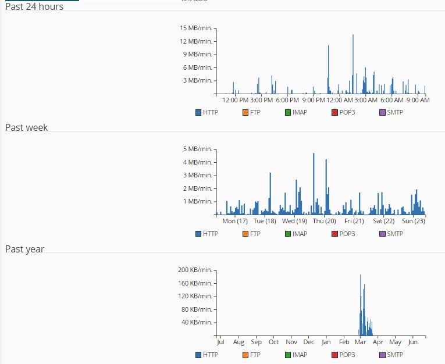Click the Past week section heading
The image size is (445, 364).
(x=26, y=127)
